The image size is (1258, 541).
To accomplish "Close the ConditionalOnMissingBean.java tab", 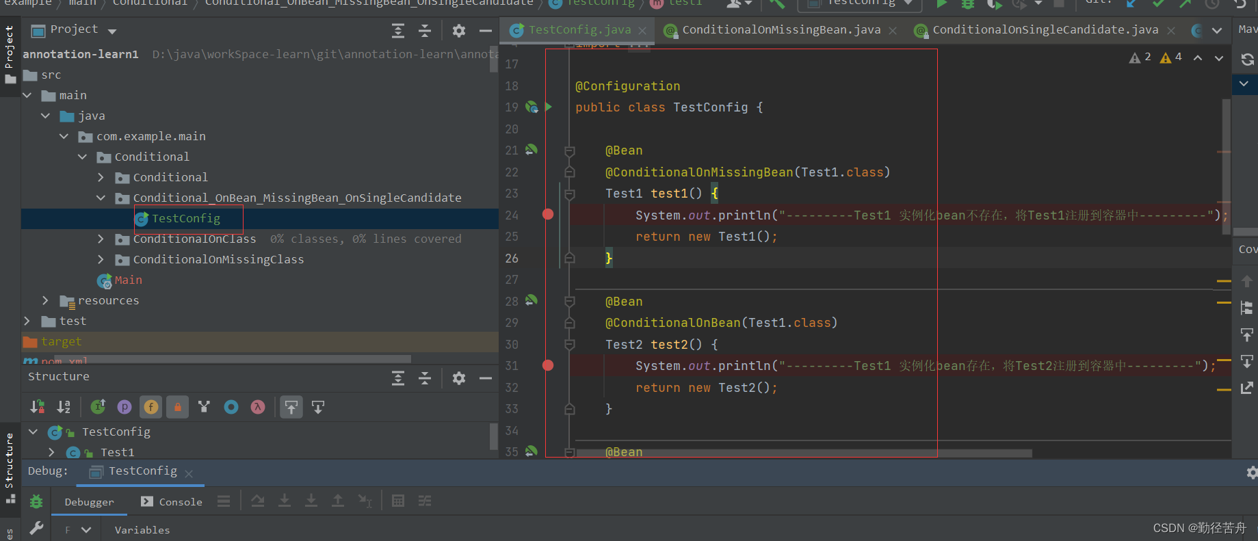I will coord(893,31).
